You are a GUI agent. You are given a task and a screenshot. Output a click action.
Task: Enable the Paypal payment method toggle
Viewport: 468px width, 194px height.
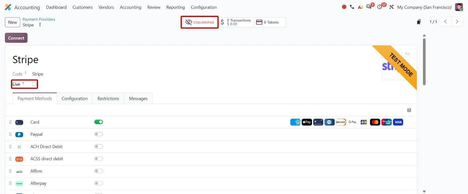98,134
